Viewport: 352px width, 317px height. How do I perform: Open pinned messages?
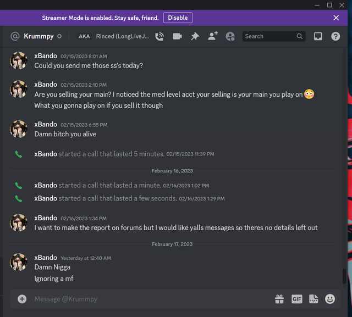(195, 36)
